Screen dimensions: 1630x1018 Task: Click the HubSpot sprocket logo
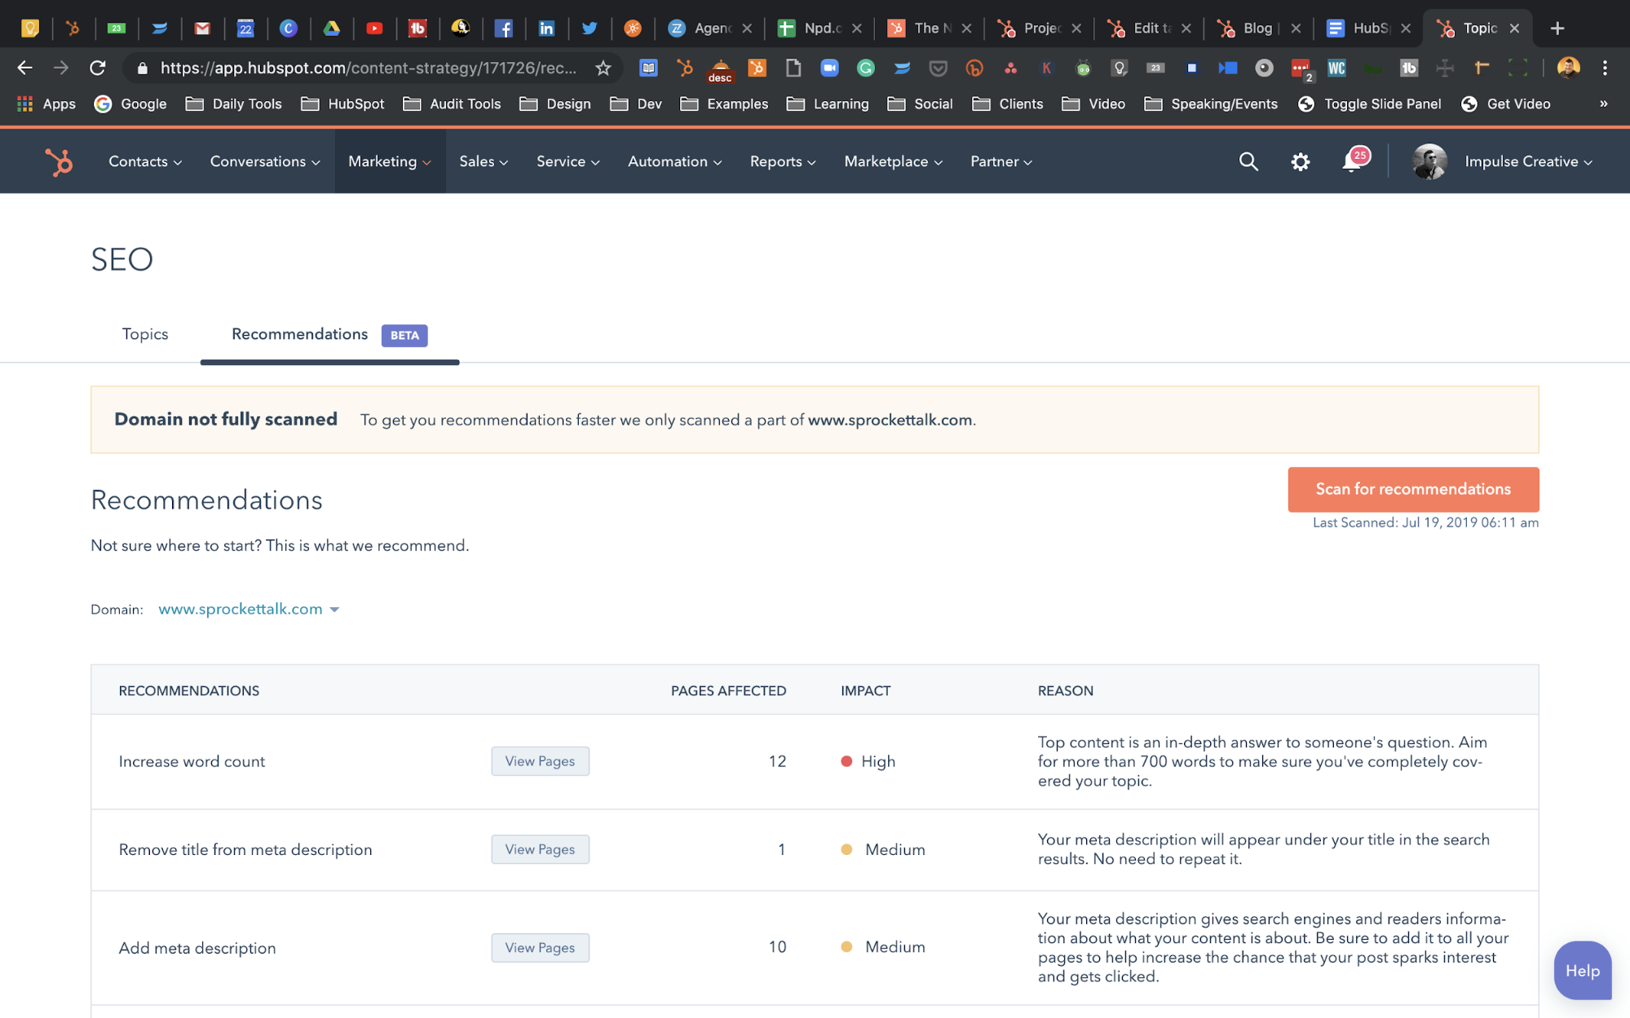59,161
